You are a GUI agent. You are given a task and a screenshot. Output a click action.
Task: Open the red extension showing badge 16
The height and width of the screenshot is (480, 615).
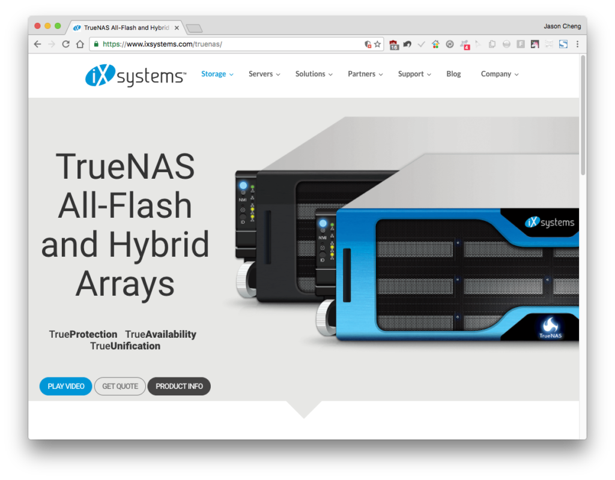[x=394, y=44]
